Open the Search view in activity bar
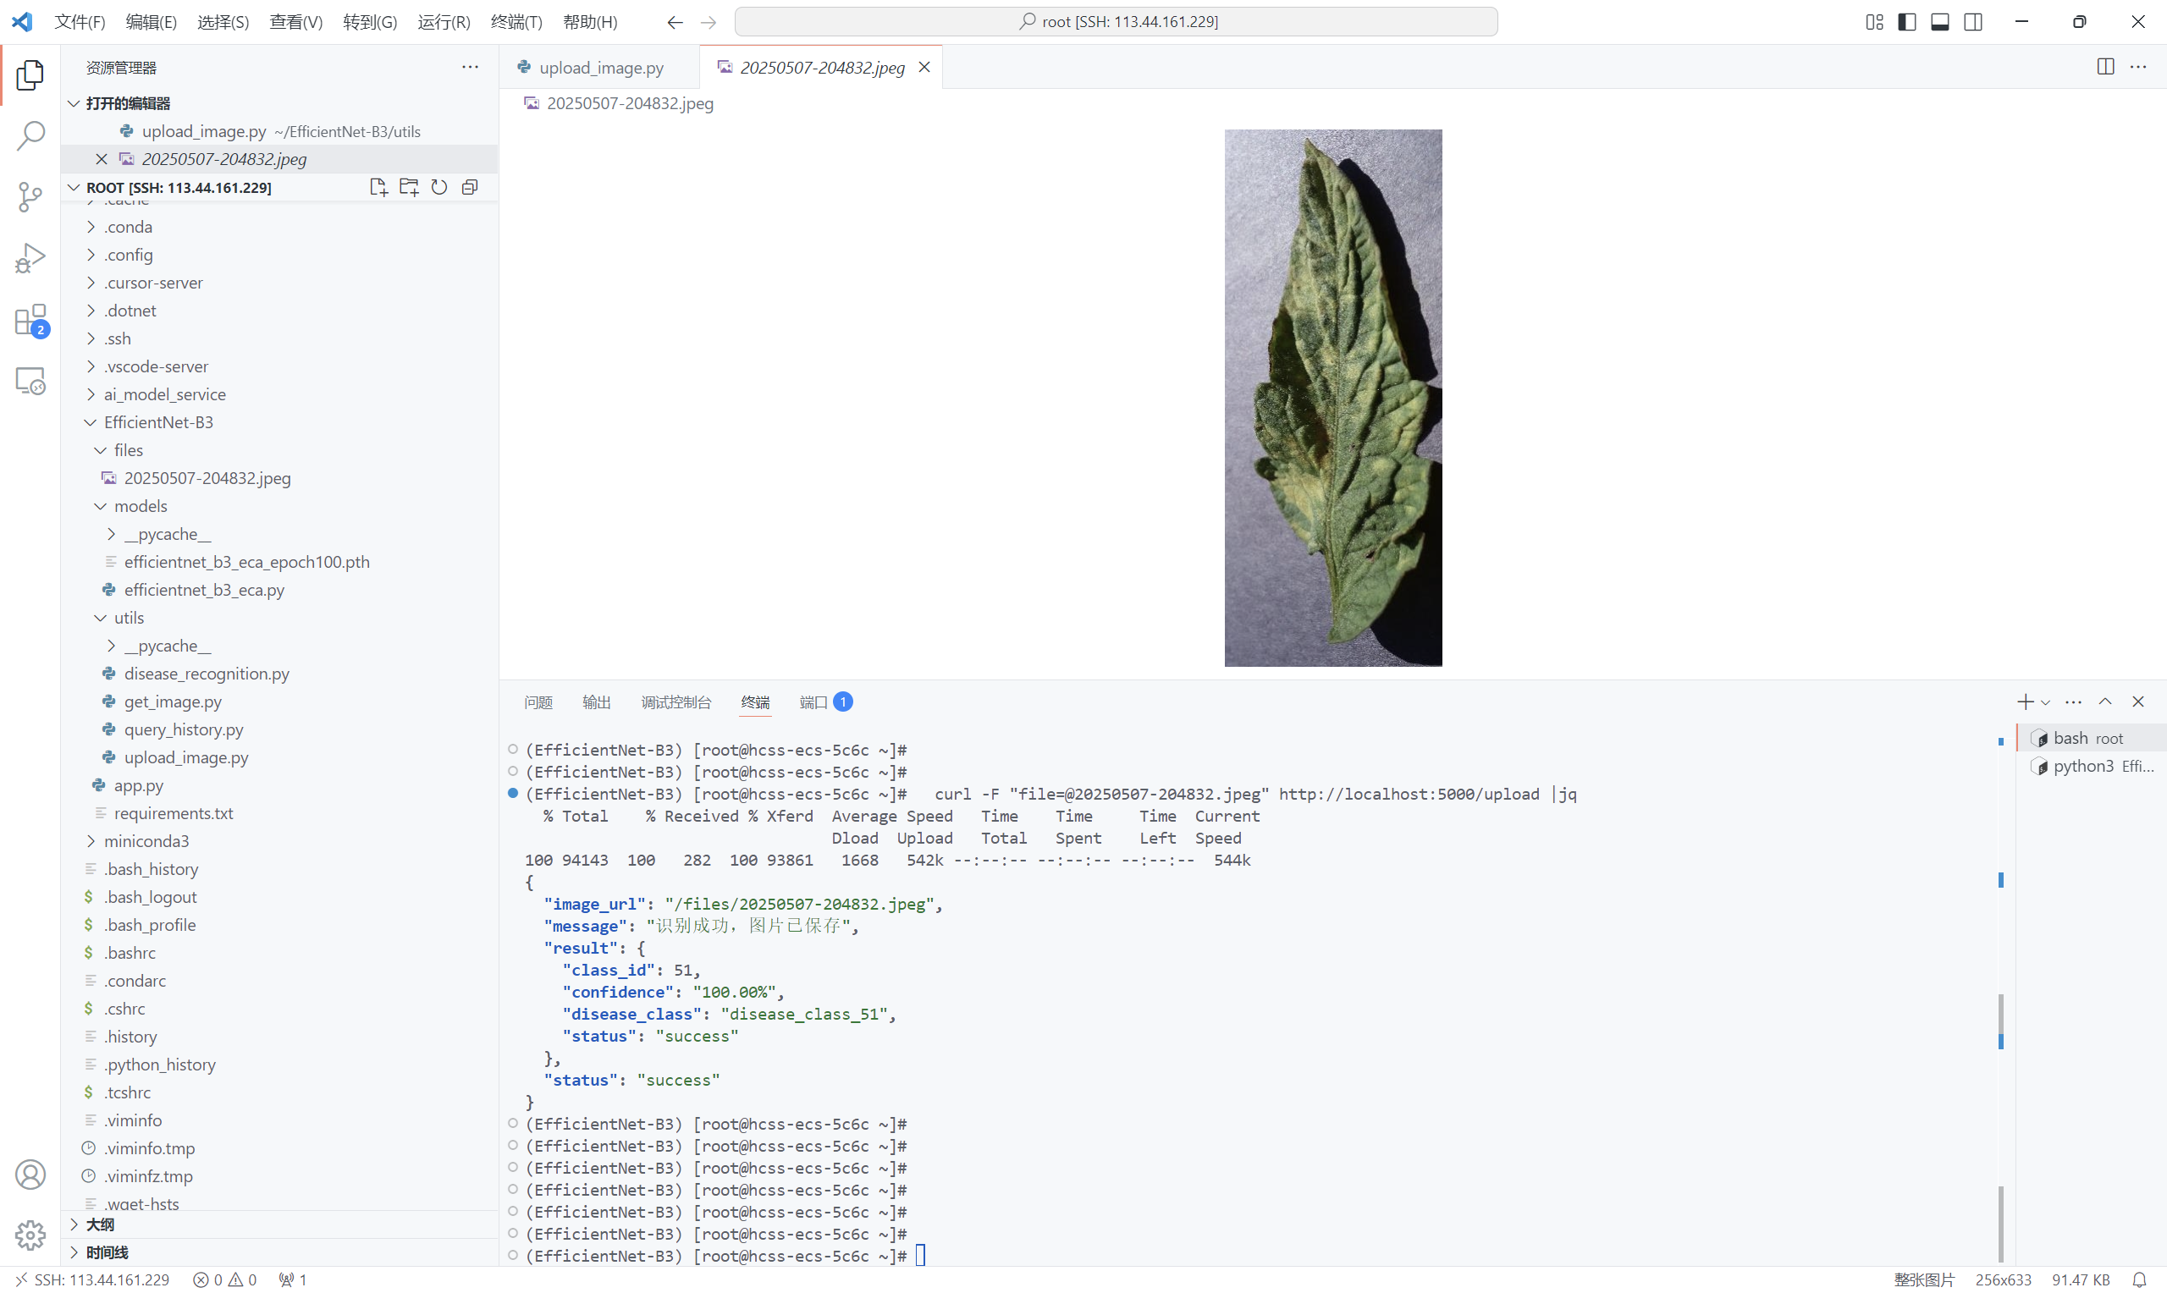The width and height of the screenshot is (2167, 1293). [30, 136]
